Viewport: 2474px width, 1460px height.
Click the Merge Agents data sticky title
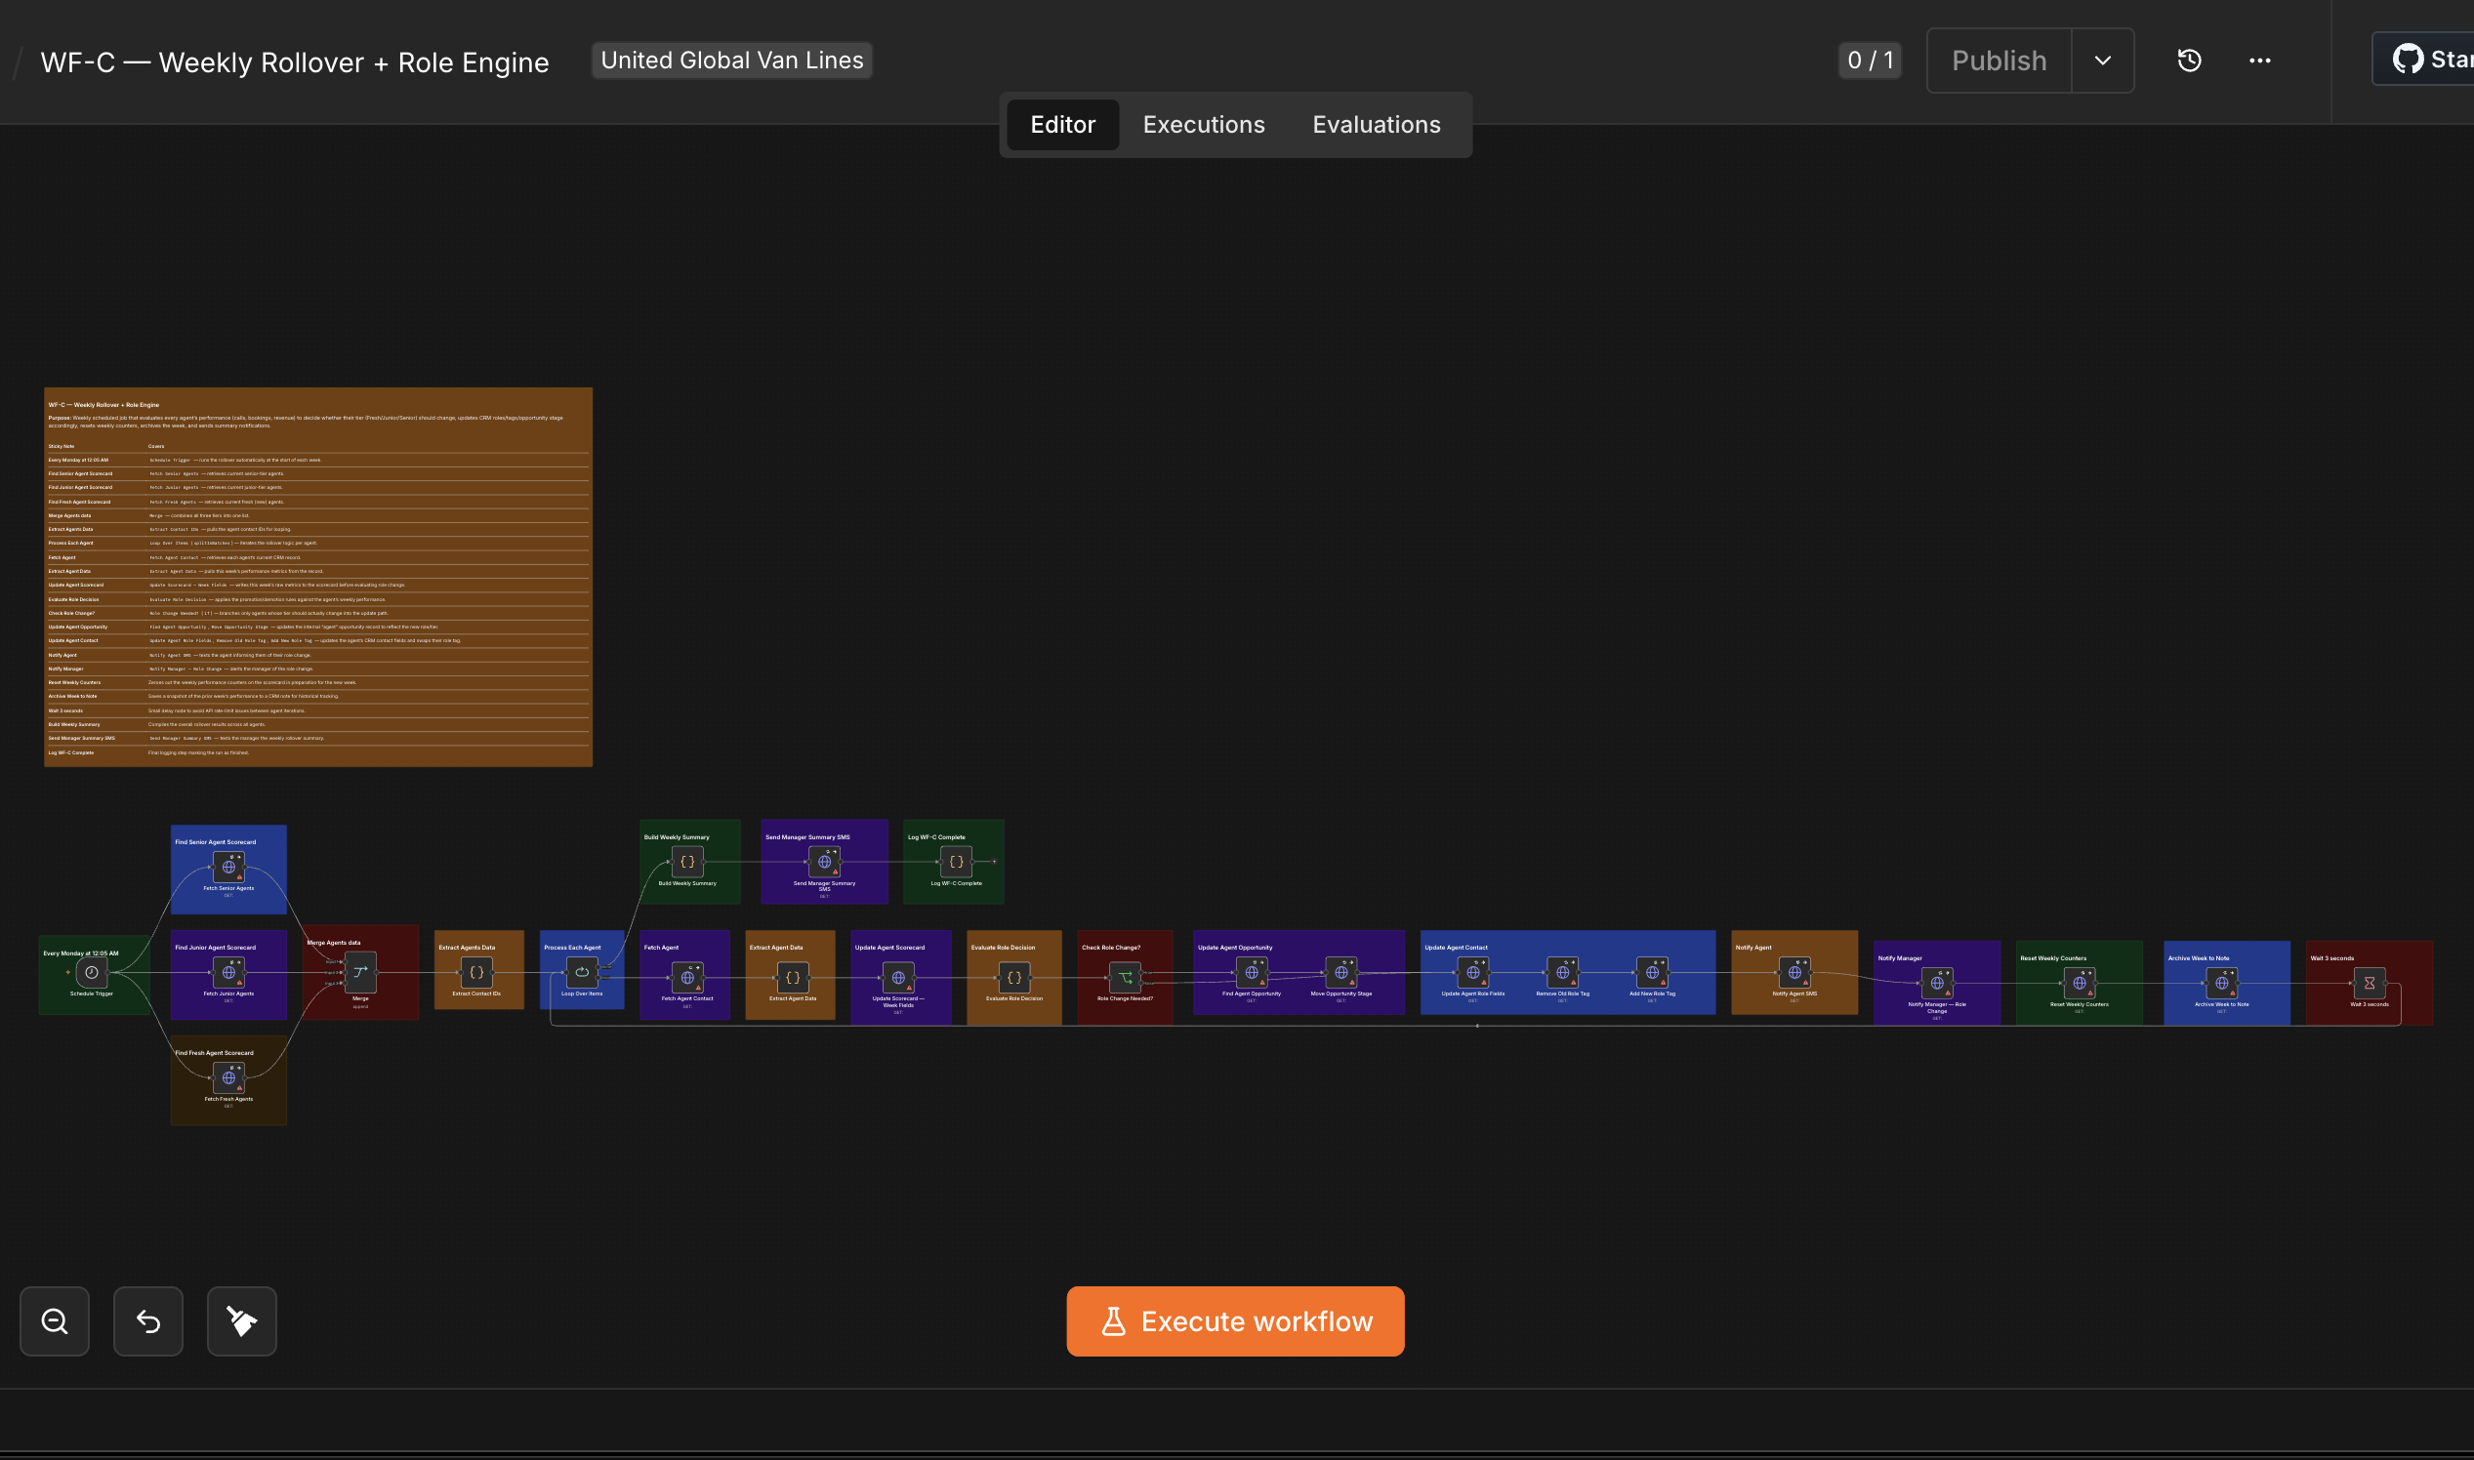pyautogui.click(x=334, y=943)
